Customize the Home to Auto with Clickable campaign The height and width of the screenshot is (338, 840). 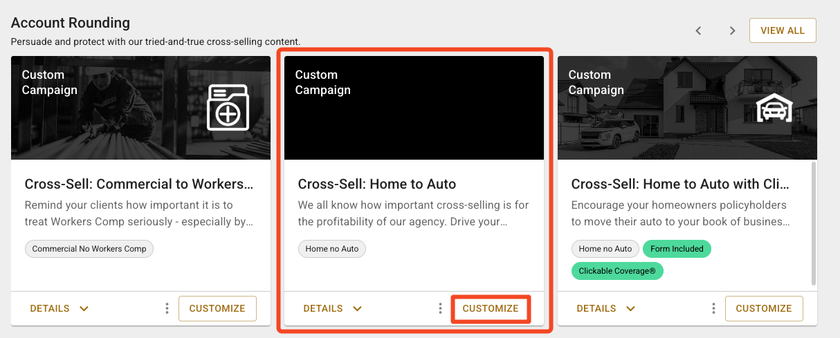764,308
